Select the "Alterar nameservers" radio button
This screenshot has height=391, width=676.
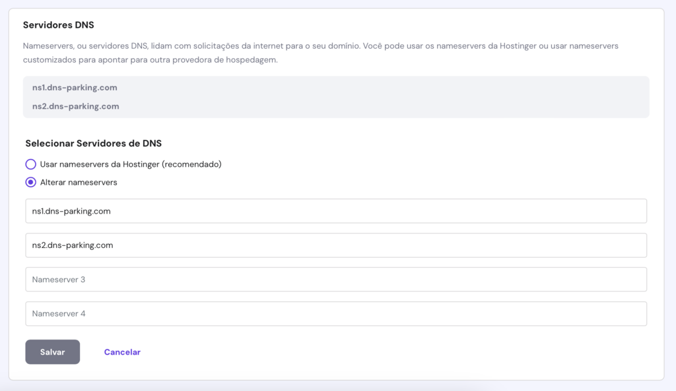(x=30, y=182)
